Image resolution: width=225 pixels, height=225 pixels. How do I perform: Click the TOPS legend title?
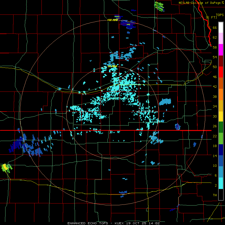(x=220, y=15)
